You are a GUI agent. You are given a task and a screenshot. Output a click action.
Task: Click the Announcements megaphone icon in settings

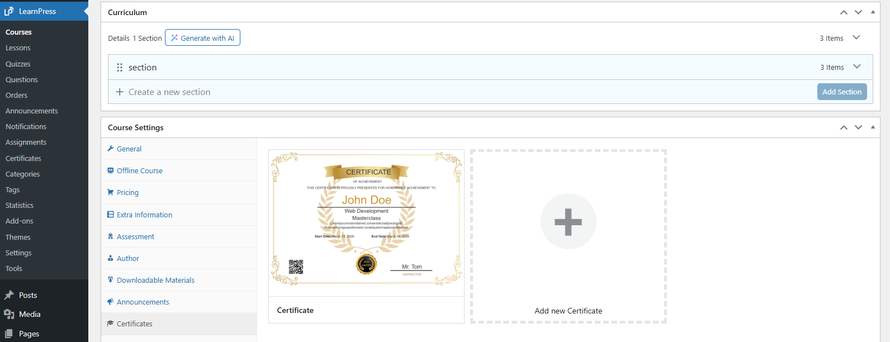tap(111, 302)
